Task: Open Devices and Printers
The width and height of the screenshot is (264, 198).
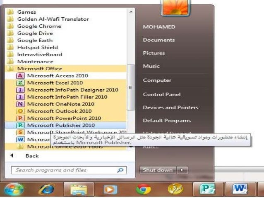Action: tap(170, 107)
